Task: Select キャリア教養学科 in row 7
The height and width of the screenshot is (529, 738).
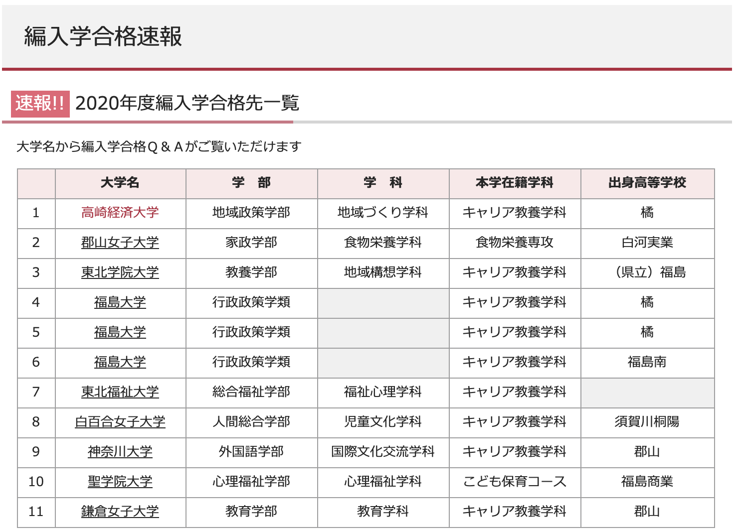Action: click(x=515, y=392)
